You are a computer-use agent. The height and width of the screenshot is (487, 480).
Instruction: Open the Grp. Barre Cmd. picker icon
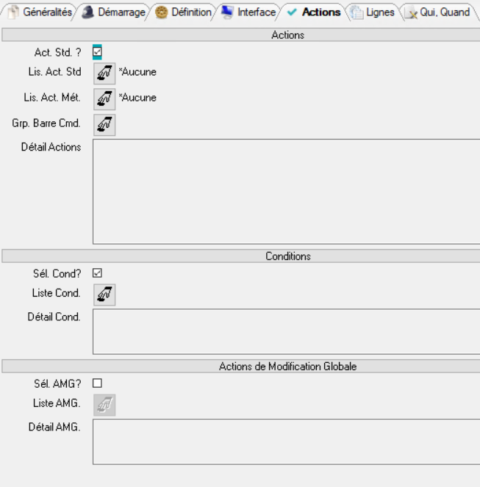(x=104, y=123)
